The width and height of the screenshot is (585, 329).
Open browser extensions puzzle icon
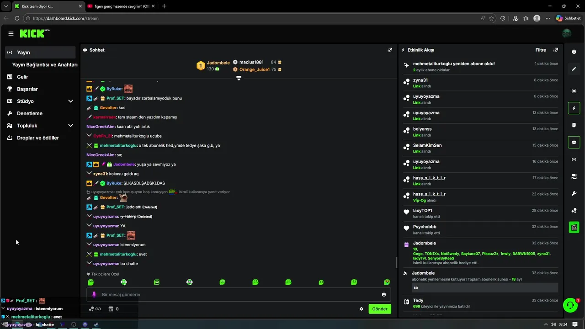tap(503, 18)
